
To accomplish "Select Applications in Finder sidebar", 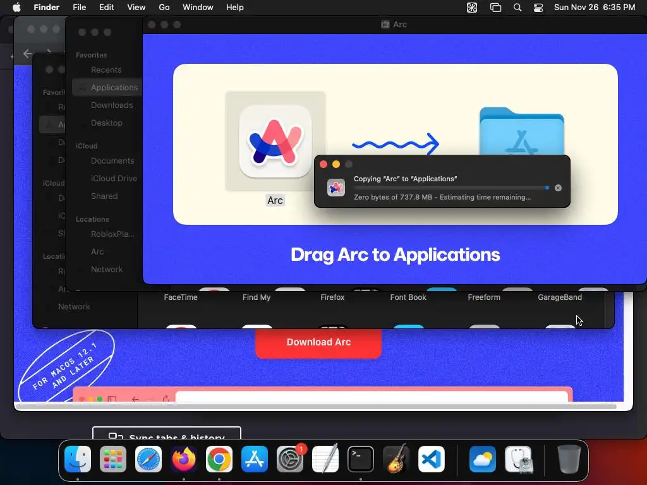I will pyautogui.click(x=107, y=87).
